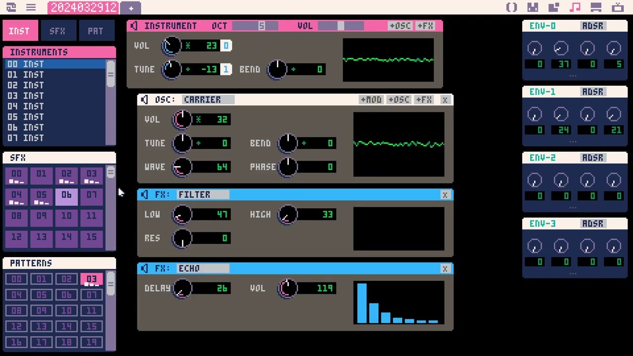Cycle the ENV-2 ADSR type selector
Screen dimensions: 633x356
592,158
